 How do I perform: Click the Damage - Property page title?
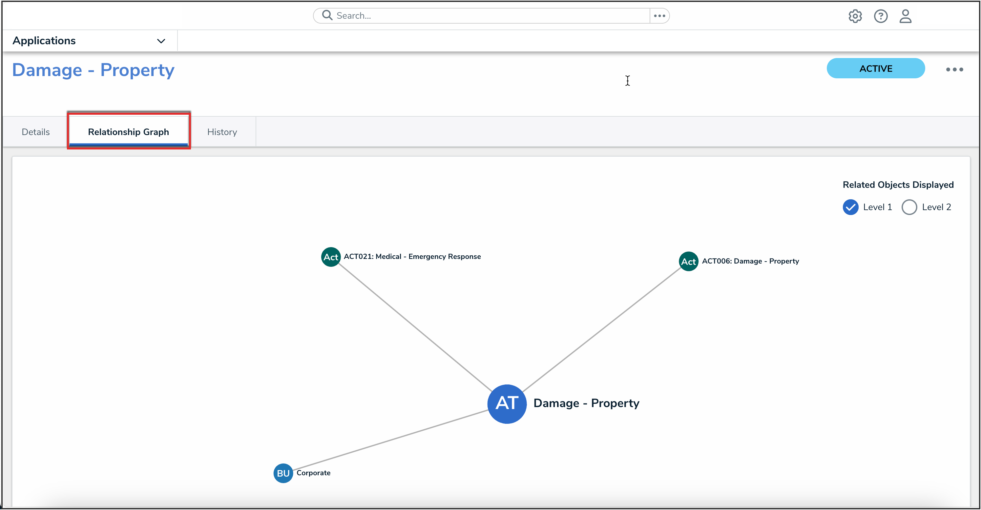[x=93, y=70]
